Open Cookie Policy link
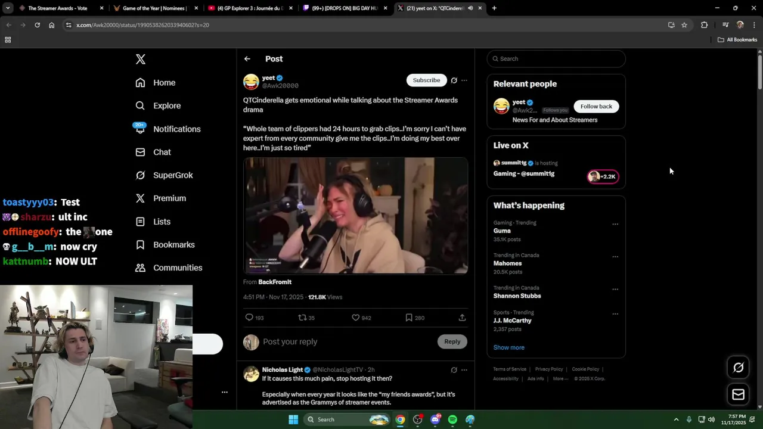763x429 pixels. 585,369
